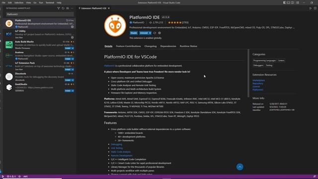Screen dimensions: 318x179
Task: Click the filter extensions funnel icon
Action: 59,8
